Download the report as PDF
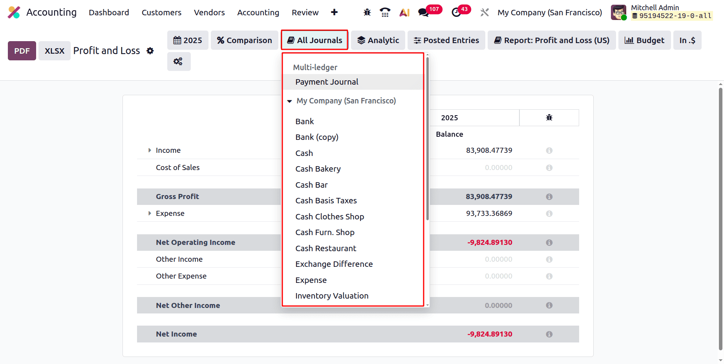Image resolution: width=724 pixels, height=364 pixels. [x=22, y=51]
